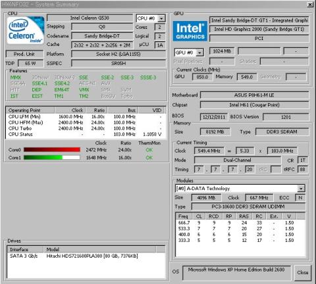Screen dimensions: 316x284
Task: Select the CPU HFM (Max) row
Action: pyautogui.click(x=86, y=122)
